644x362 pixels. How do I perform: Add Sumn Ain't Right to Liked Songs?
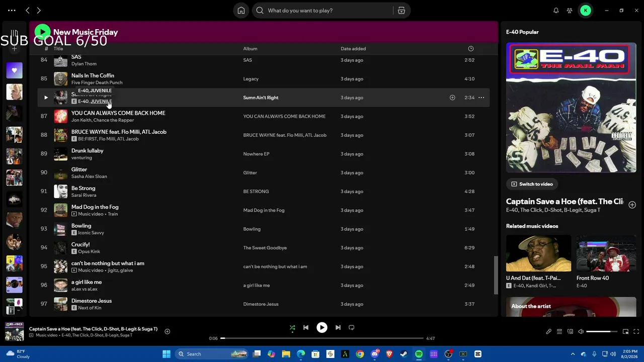452,98
